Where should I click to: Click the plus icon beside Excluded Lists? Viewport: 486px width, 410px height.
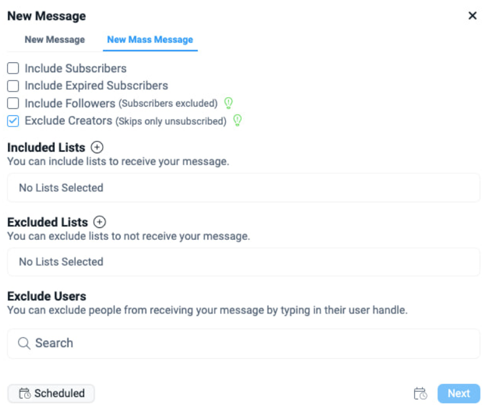(100, 222)
